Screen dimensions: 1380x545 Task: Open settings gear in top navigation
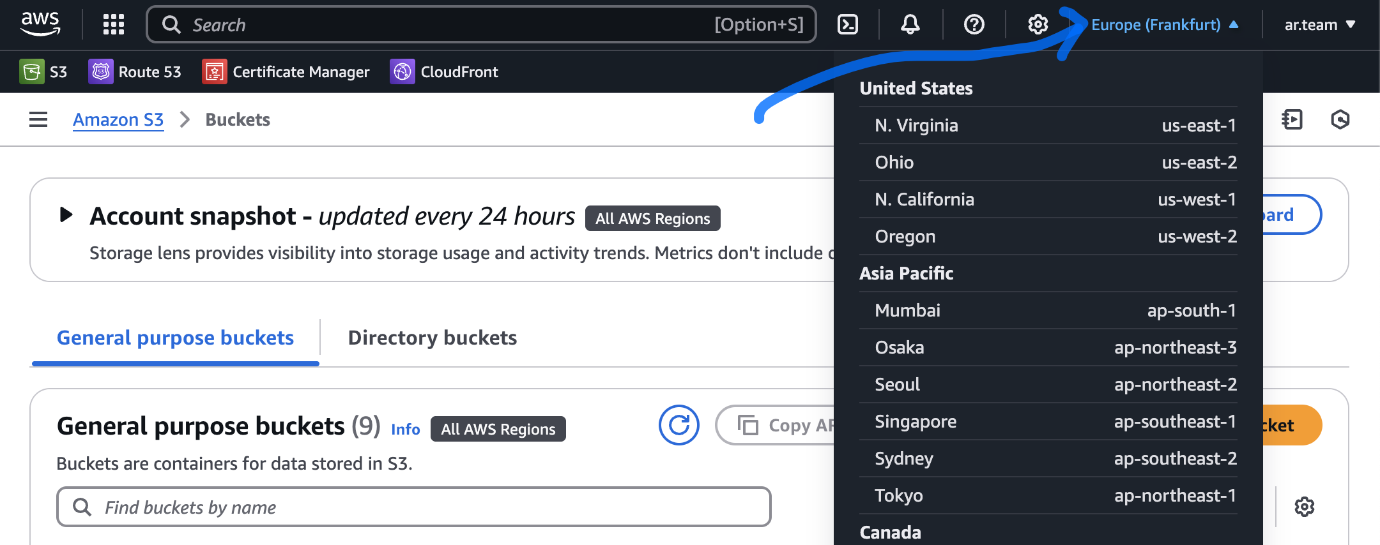click(1038, 24)
